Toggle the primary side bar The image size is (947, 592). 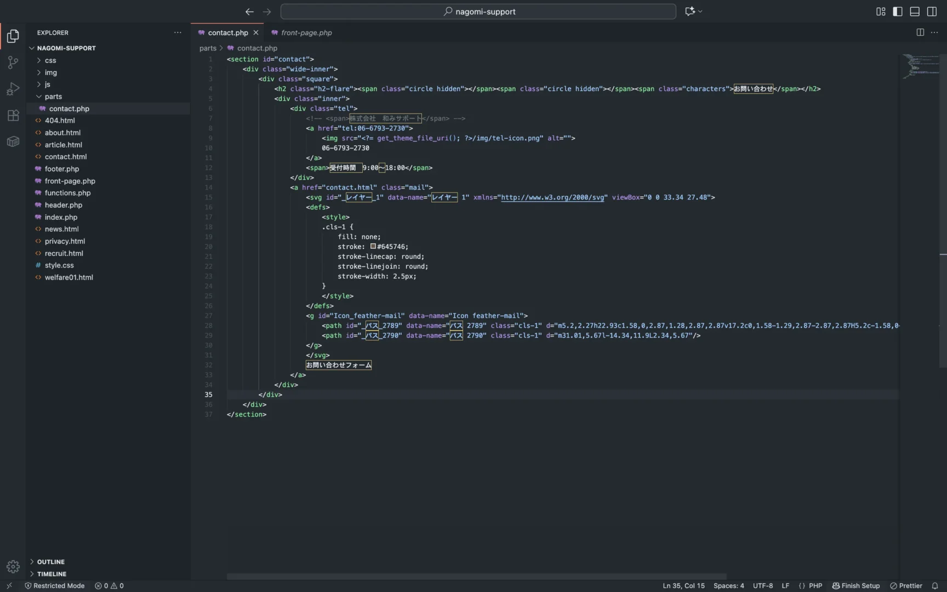pos(898,12)
